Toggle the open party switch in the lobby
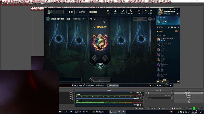The height and width of the screenshot is (114, 204). pyautogui.click(x=151, y=19)
